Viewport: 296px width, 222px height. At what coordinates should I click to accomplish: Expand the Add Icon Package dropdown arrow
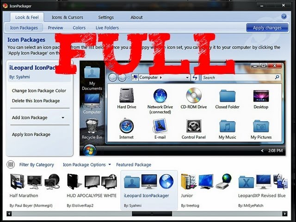click(x=63, y=117)
